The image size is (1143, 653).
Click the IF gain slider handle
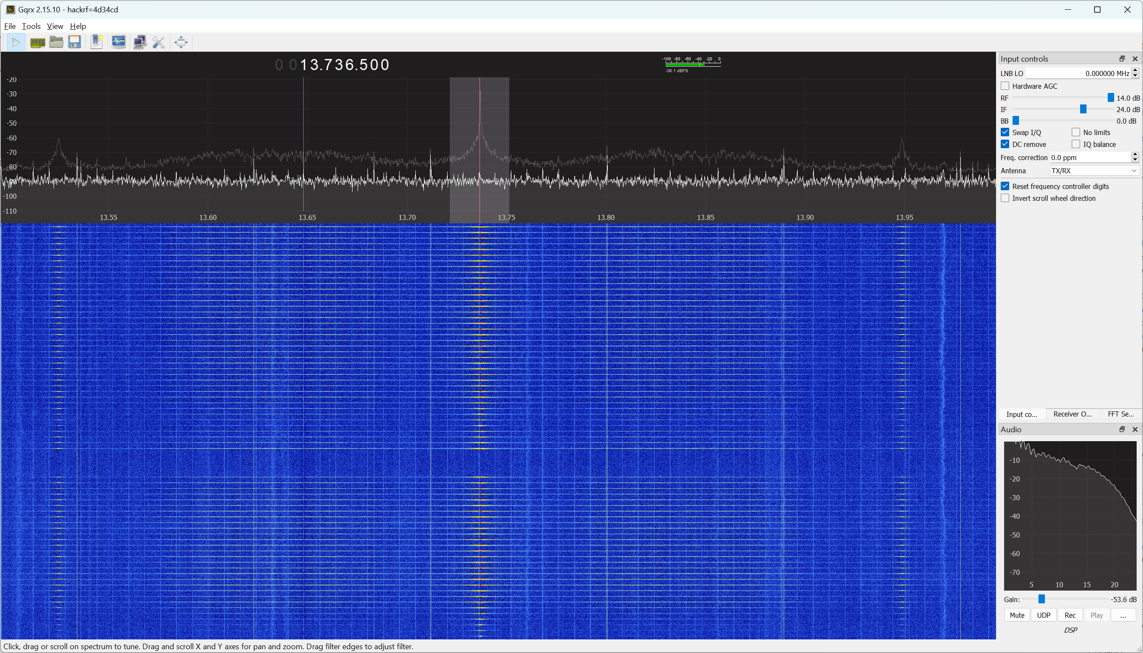[x=1084, y=110]
